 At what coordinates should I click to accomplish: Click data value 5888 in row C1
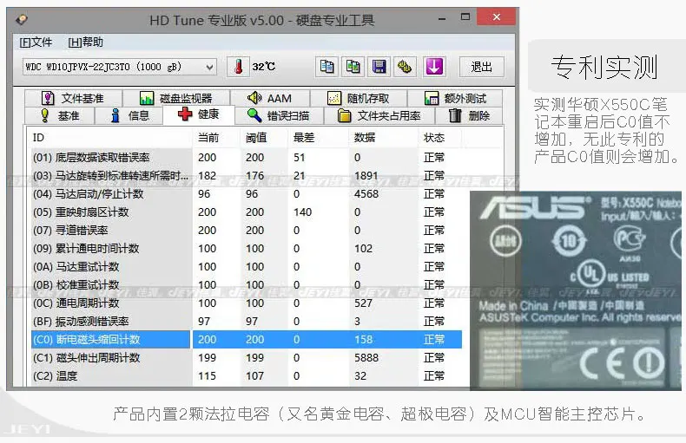tap(366, 358)
